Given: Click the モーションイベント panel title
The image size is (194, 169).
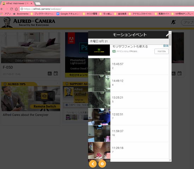Looking at the screenshot, I should [x=130, y=35].
